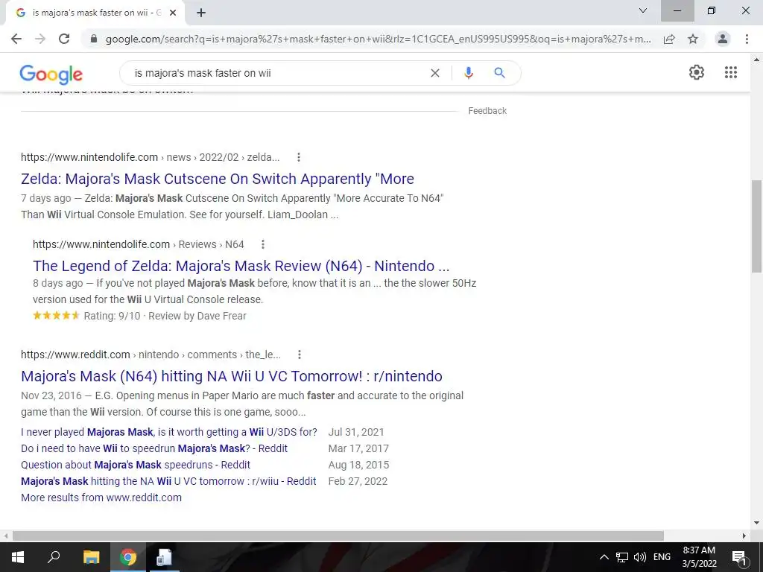Start voice search with microphone icon
Image resolution: width=763 pixels, height=572 pixels.
coord(468,73)
